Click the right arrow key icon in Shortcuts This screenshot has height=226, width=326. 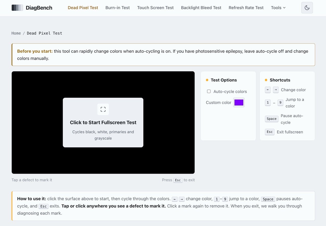tap(276, 90)
